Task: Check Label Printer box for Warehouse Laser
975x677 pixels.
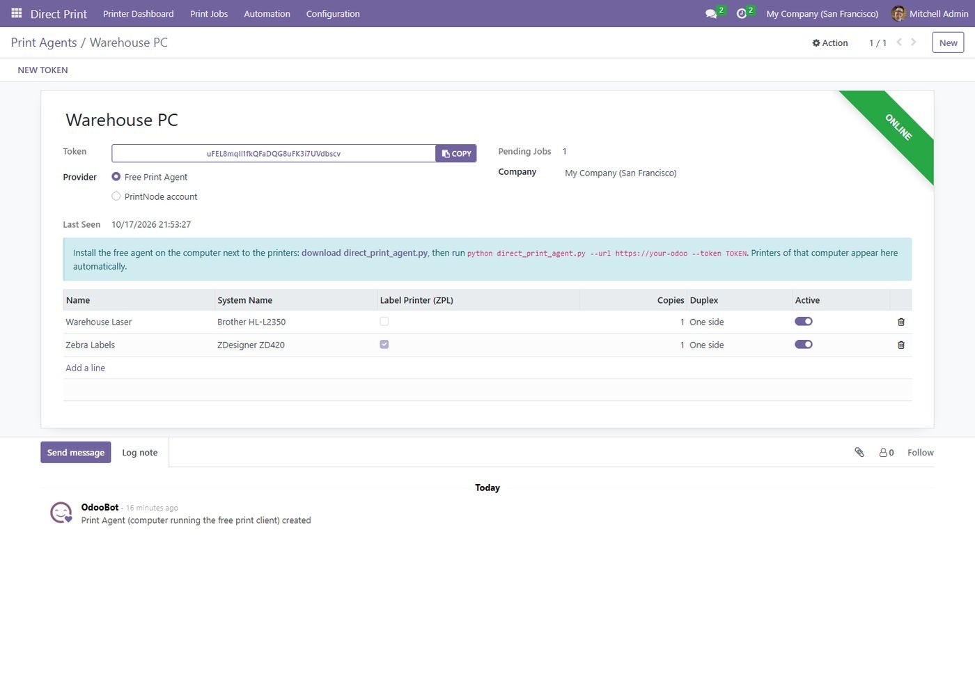Action: tap(384, 322)
